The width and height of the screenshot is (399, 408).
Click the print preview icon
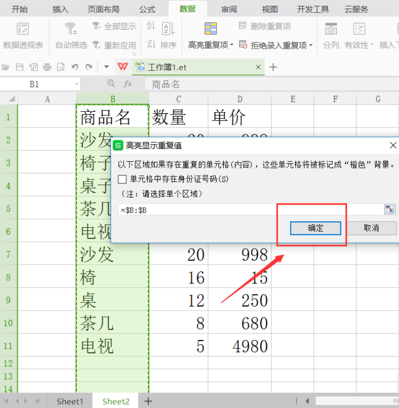[61, 67]
